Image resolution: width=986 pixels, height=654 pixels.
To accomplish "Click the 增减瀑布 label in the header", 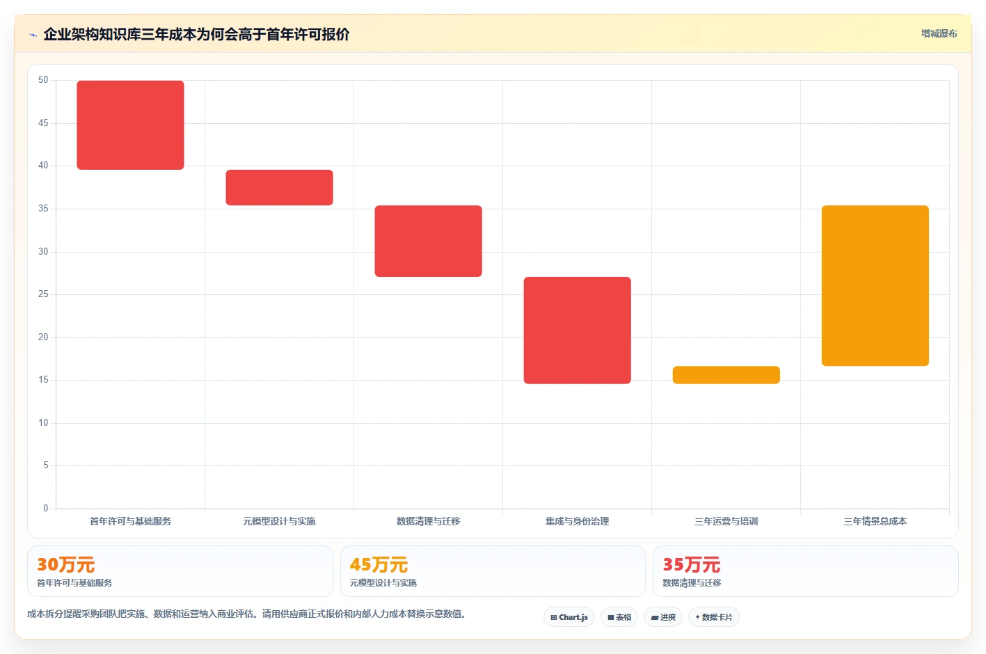I will click(x=939, y=33).
